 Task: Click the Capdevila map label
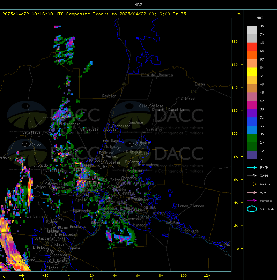tap(89, 129)
